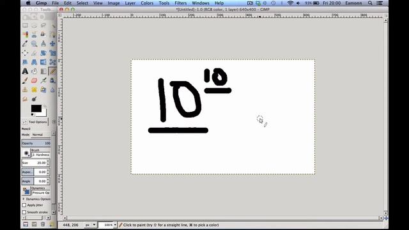
Task: Restore tool options preset
Action: point(34,224)
